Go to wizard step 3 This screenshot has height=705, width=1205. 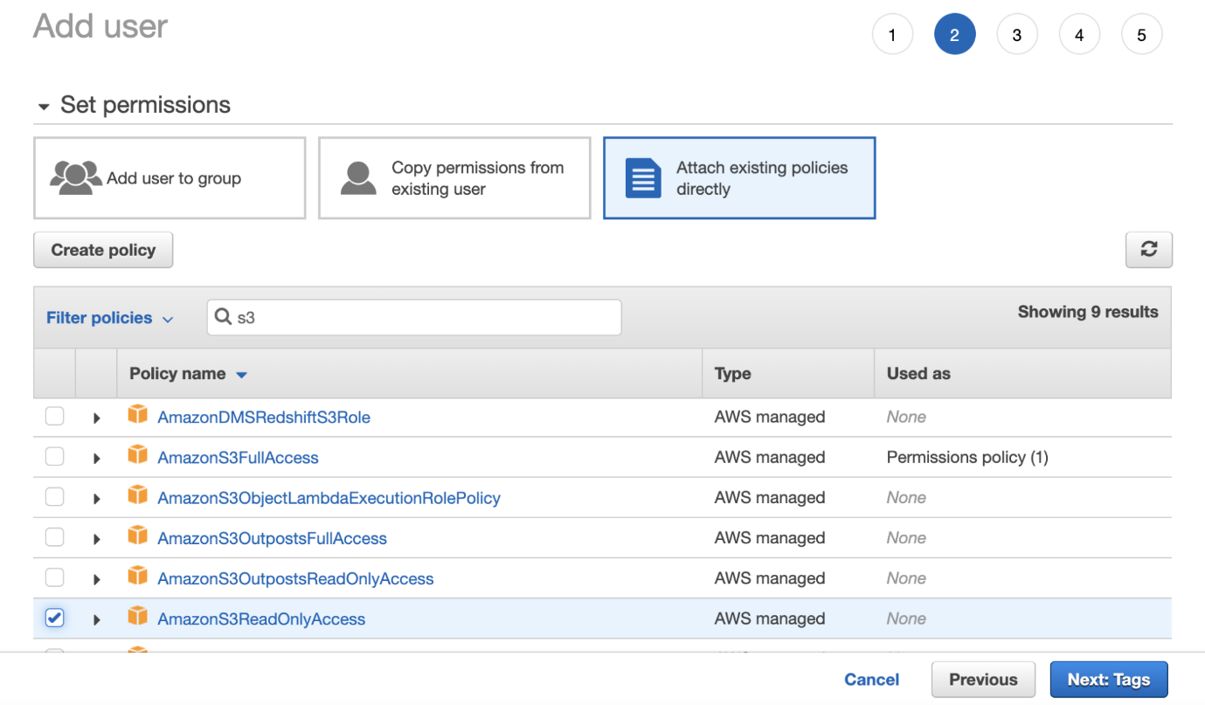coord(1016,36)
